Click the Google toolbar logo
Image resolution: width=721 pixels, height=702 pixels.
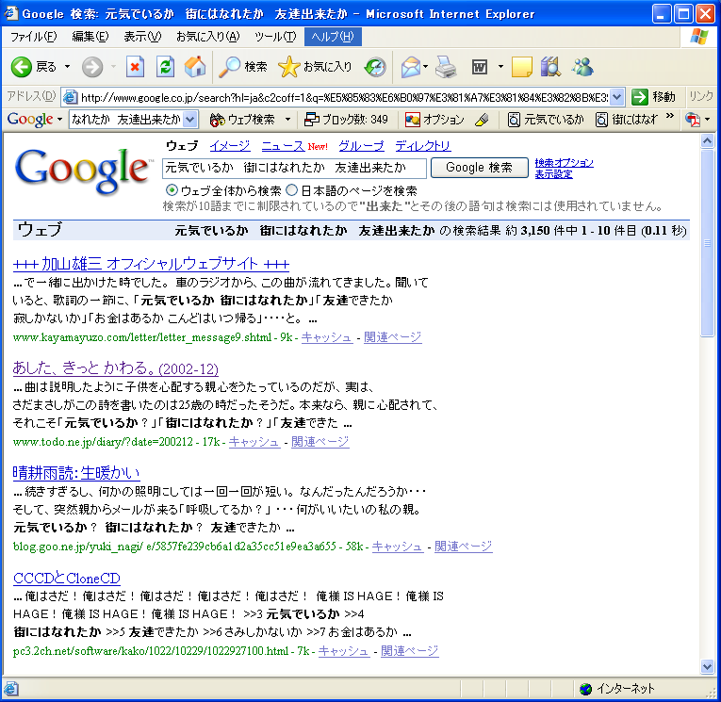(30, 120)
